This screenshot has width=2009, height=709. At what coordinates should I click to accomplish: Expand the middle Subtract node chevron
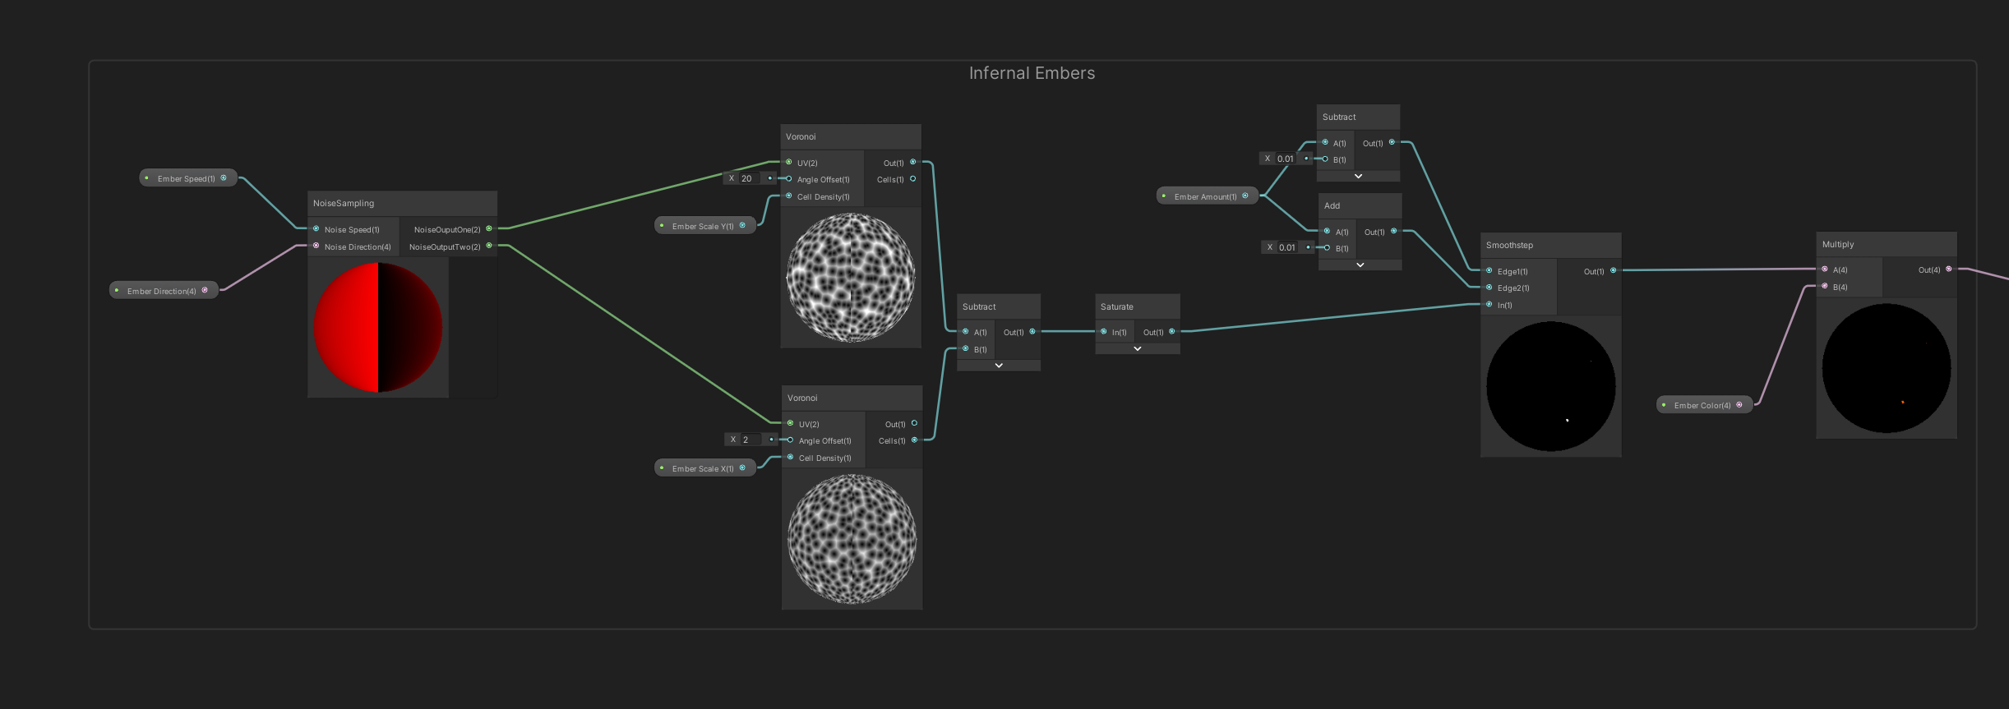point(999,366)
